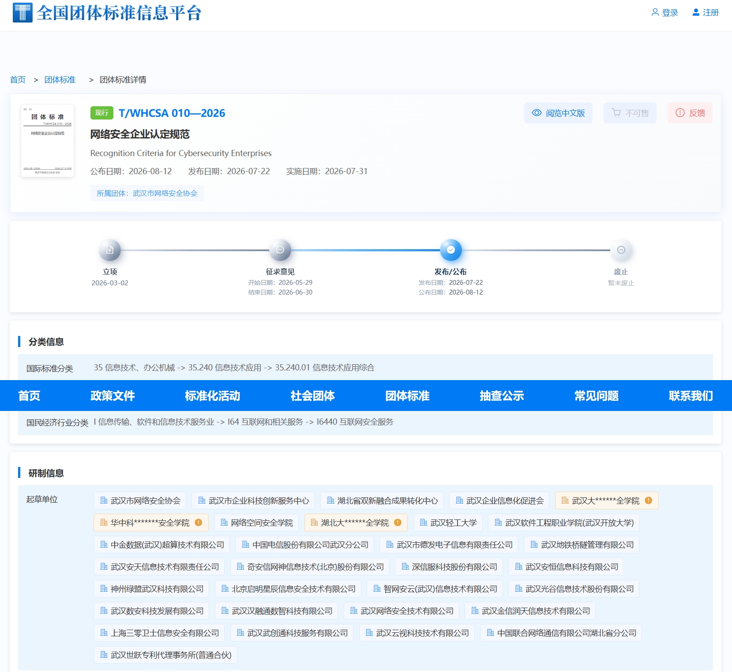Viewport: 732px width, 672px height.
Task: Click building icon beside 武汉轻工大学
Action: pos(424,523)
